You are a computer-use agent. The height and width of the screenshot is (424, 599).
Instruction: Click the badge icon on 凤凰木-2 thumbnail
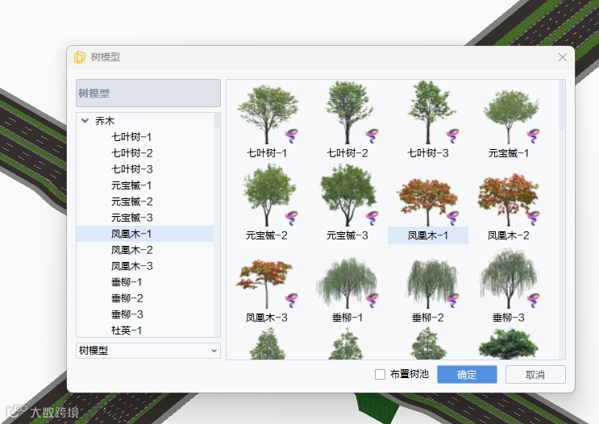(533, 218)
